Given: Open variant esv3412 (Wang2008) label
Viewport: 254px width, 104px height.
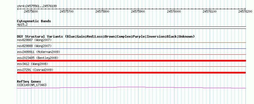Looking at the screenshot, I should tap(33, 64).
